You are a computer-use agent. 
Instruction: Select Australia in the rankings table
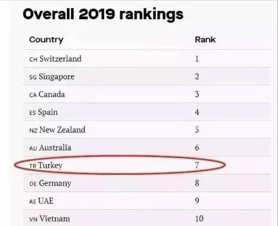[x=55, y=148]
